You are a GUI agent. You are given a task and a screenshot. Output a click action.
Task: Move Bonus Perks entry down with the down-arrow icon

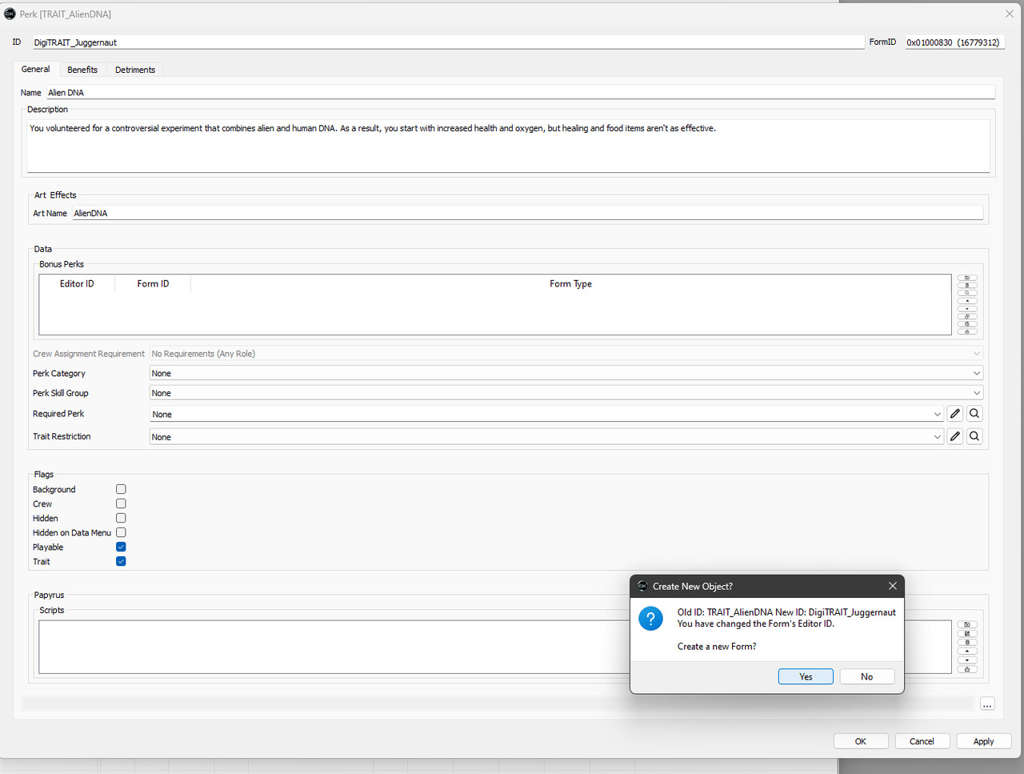coord(967,309)
